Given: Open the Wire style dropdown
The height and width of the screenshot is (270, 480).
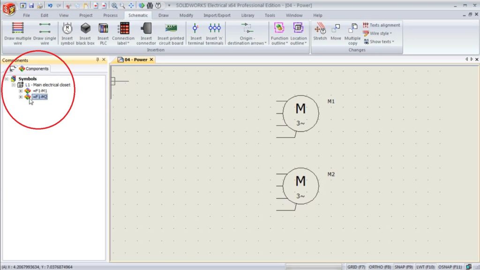Looking at the screenshot, I should pyautogui.click(x=377, y=33).
